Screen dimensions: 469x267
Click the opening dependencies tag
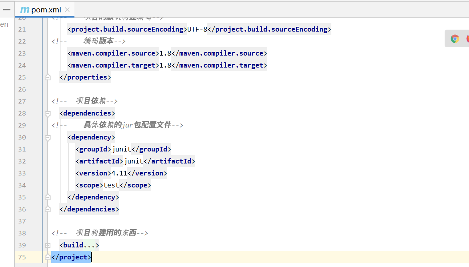87,113
